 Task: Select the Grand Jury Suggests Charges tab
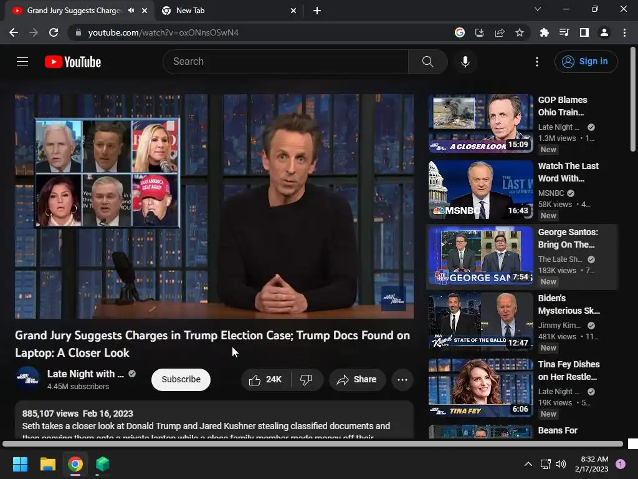75,11
